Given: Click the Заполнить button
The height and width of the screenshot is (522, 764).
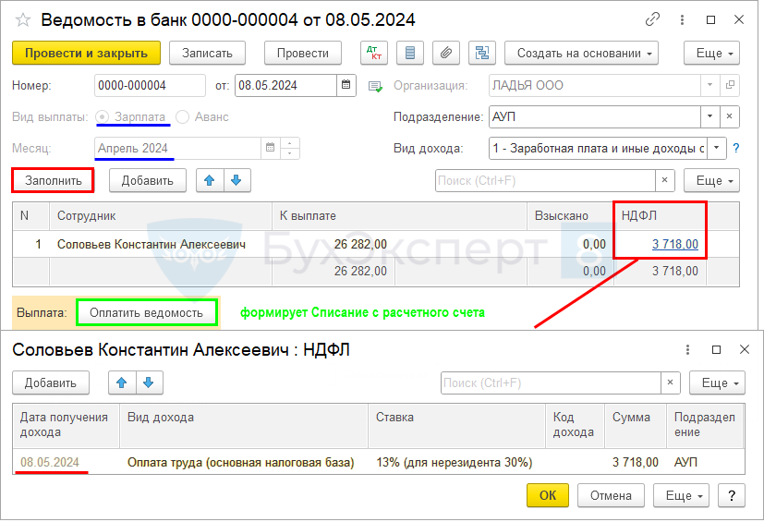Looking at the screenshot, I should coord(53,180).
